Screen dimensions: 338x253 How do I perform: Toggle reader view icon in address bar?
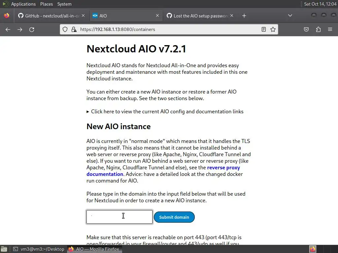click(x=264, y=29)
